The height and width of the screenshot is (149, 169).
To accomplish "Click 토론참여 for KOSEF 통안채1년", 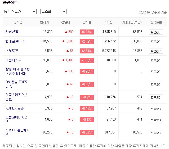I will (x=156, y=133).
